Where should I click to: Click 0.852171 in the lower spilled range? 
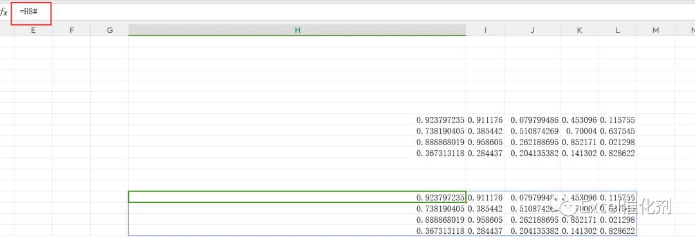(x=579, y=220)
